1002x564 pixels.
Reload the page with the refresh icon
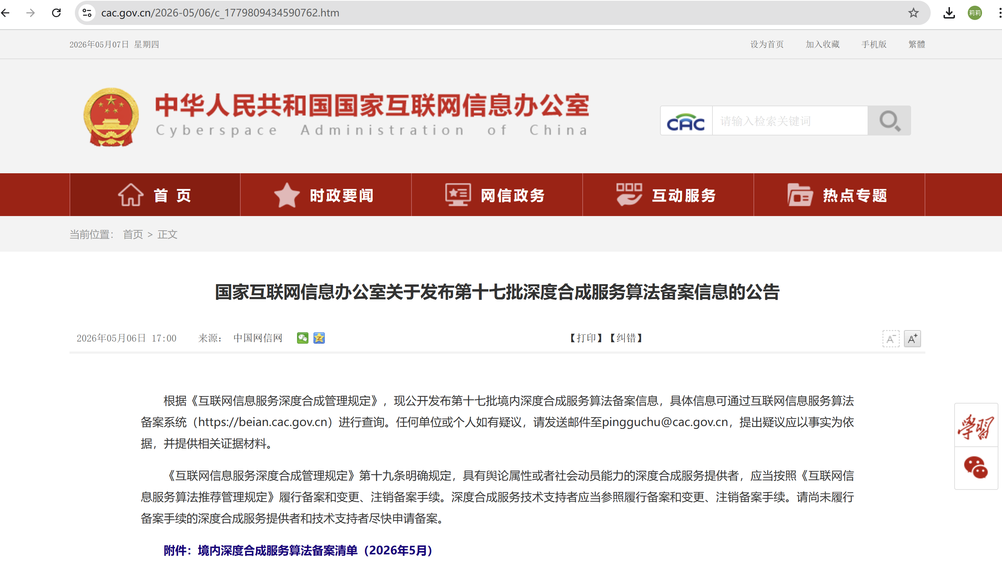tap(56, 13)
